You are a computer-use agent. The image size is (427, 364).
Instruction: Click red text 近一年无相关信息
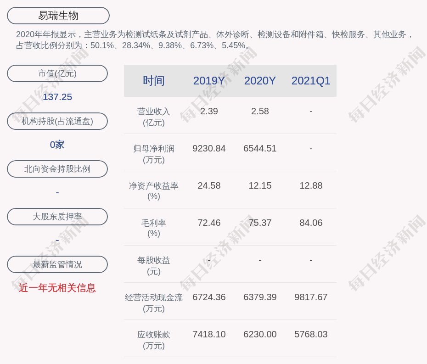pos(57,288)
